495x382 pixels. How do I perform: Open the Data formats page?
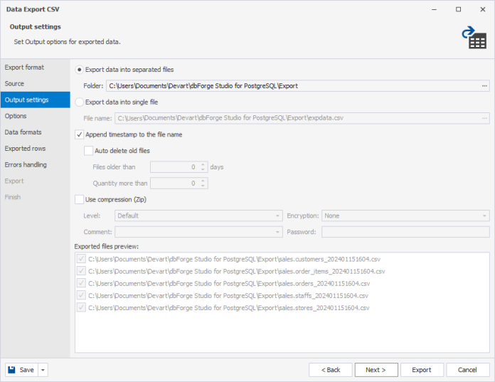pyautogui.click(x=23, y=132)
